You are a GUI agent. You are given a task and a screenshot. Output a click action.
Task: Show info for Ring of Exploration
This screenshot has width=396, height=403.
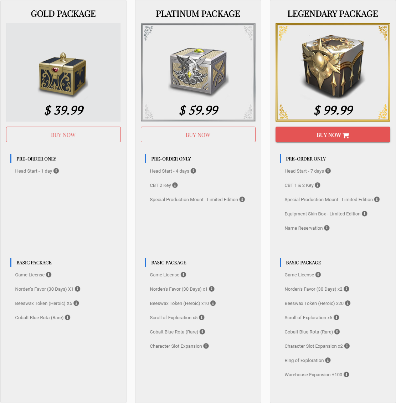coord(328,360)
